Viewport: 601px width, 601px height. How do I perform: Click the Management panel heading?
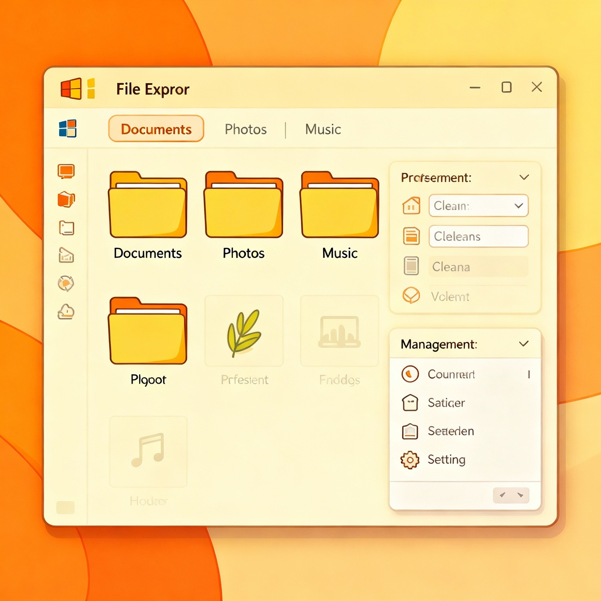click(439, 344)
